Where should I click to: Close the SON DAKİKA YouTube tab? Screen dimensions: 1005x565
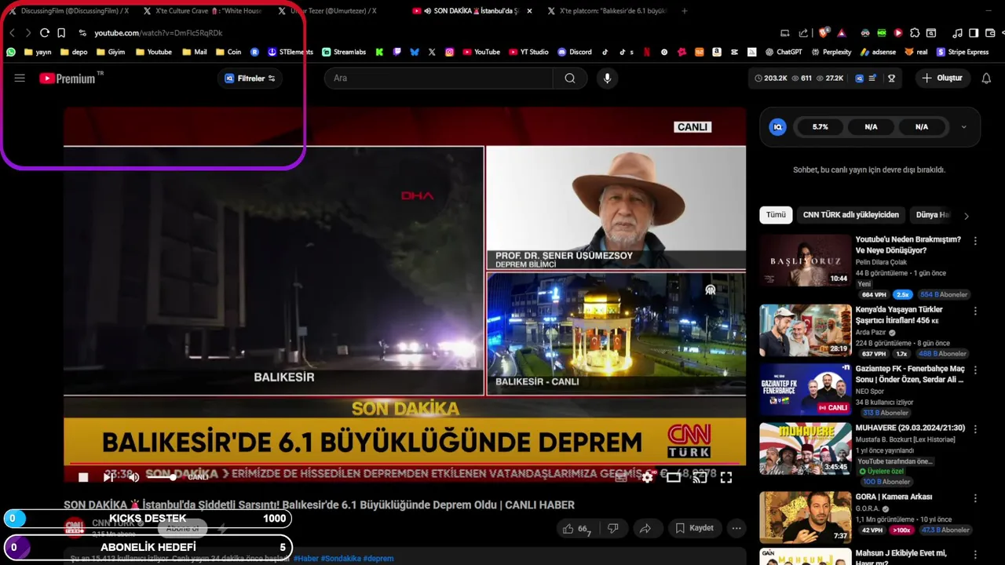tap(529, 11)
